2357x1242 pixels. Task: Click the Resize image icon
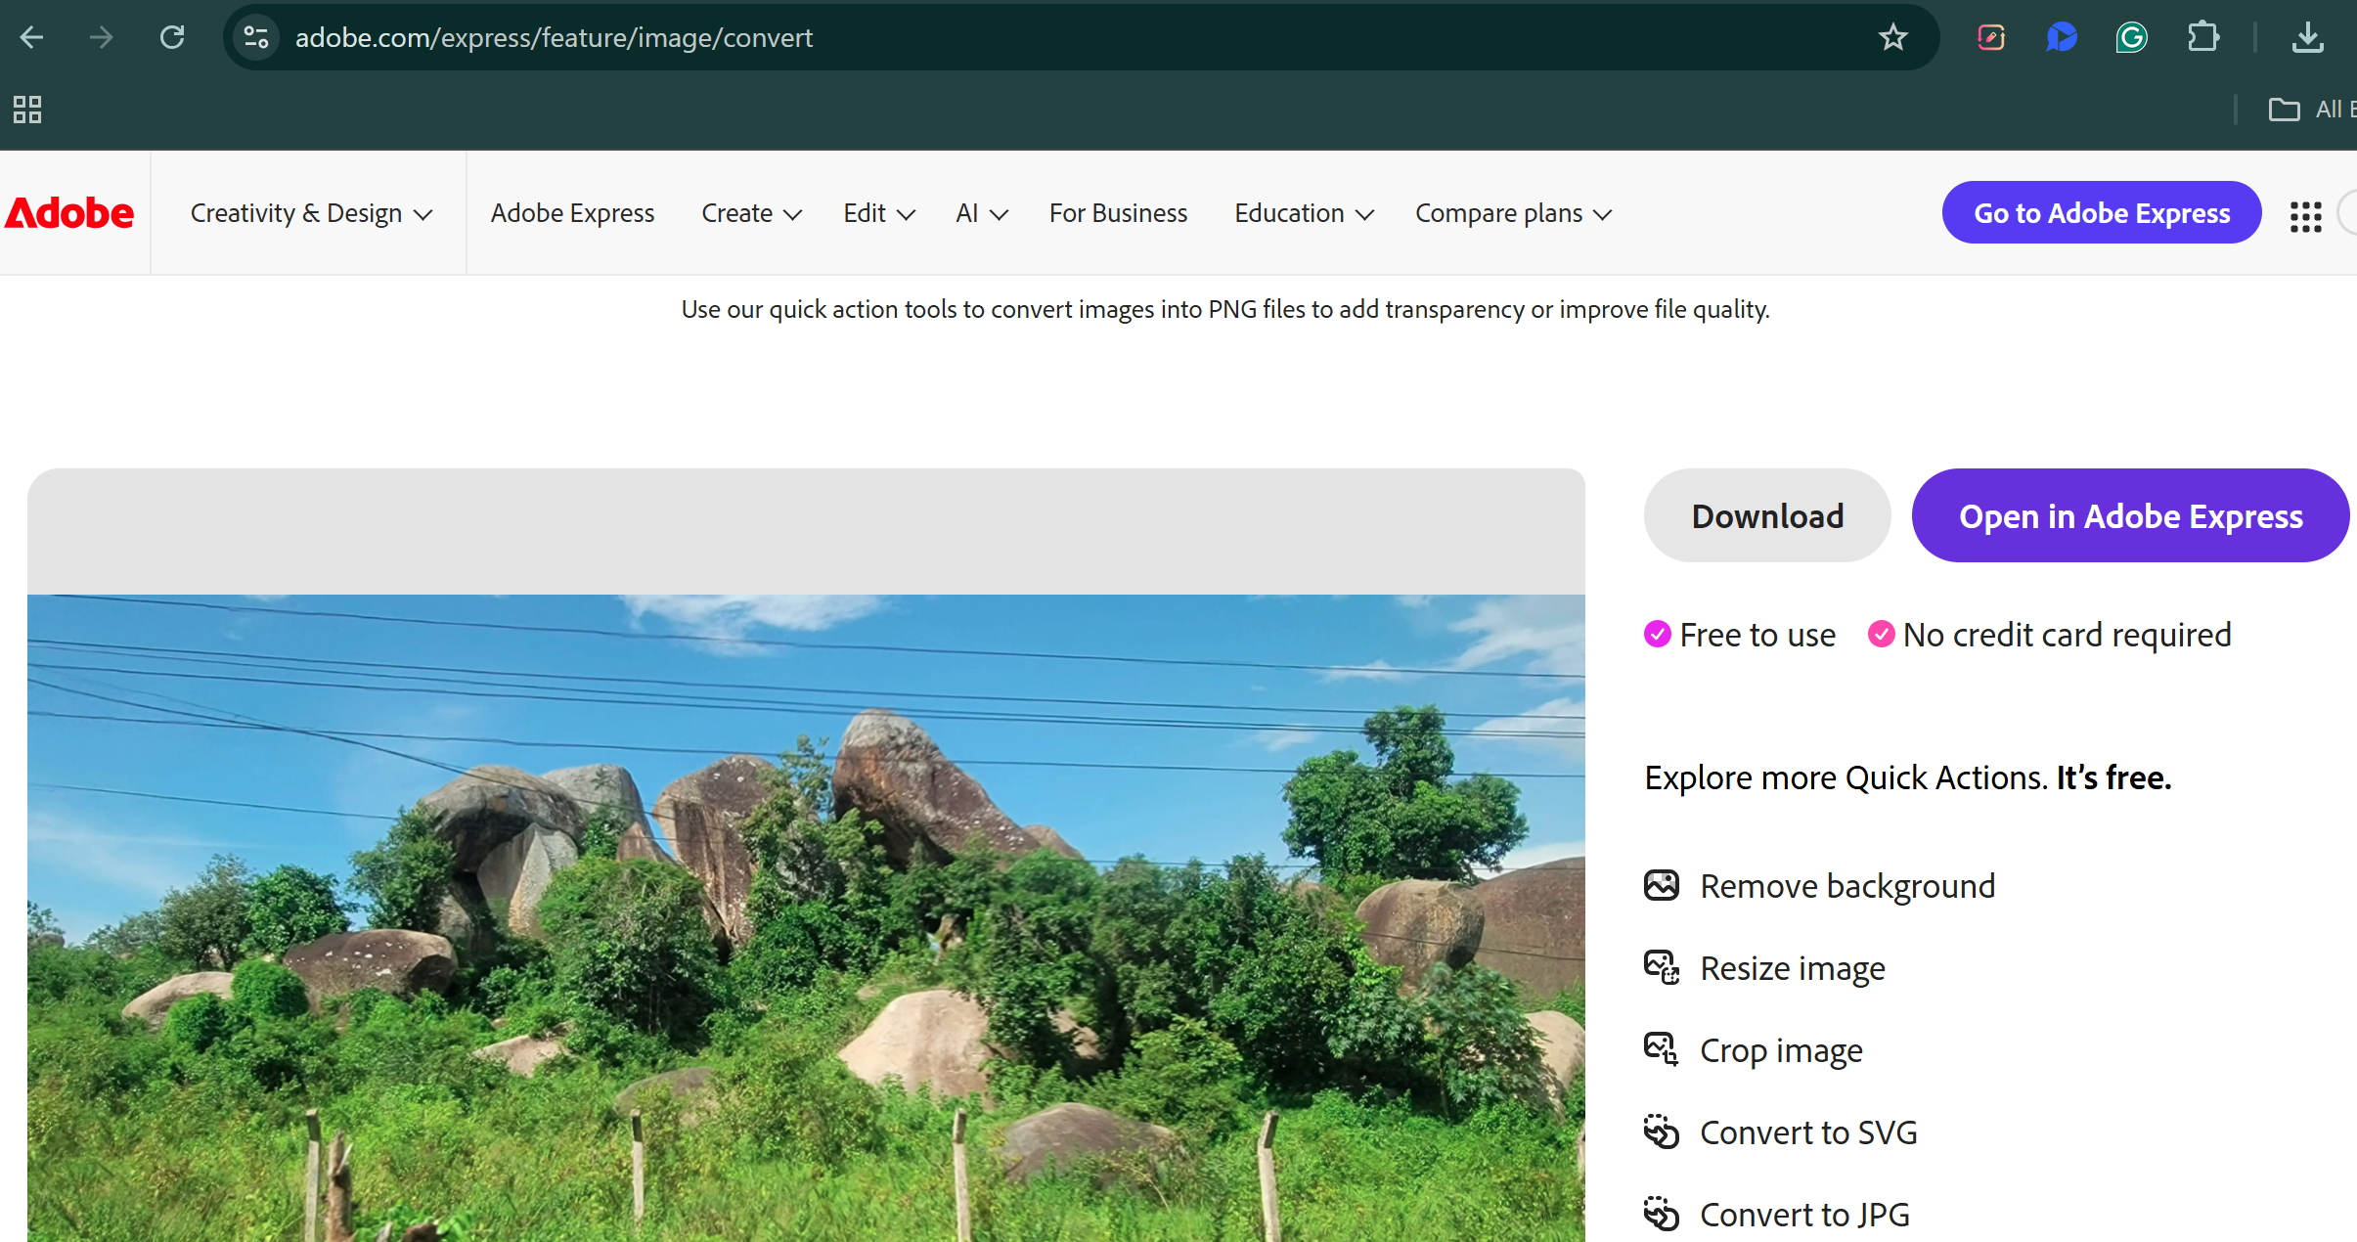pos(1662,968)
